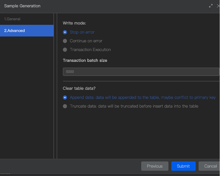Click the blue Submit button

click(x=183, y=166)
